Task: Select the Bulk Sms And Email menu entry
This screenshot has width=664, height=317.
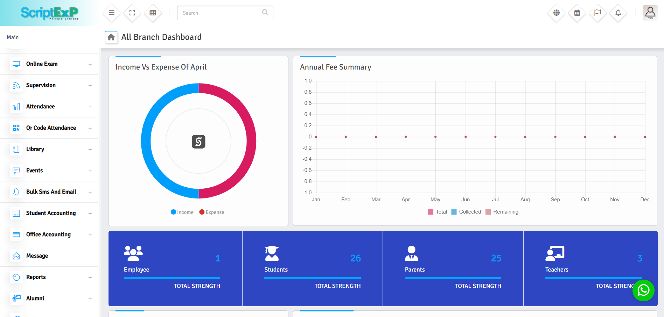Action: tap(51, 192)
